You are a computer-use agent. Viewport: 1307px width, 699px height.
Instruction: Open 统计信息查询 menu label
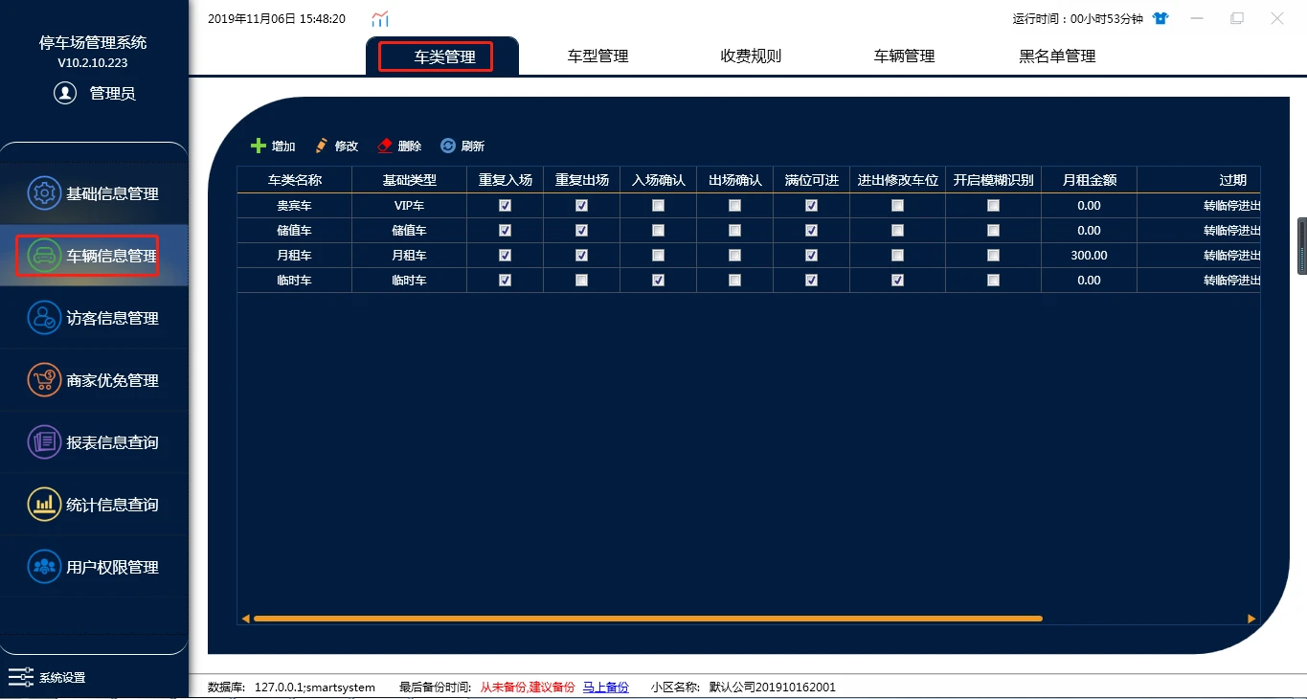tap(112, 505)
